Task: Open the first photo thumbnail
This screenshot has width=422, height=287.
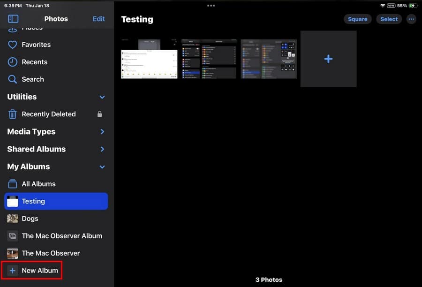Action: 149,59
